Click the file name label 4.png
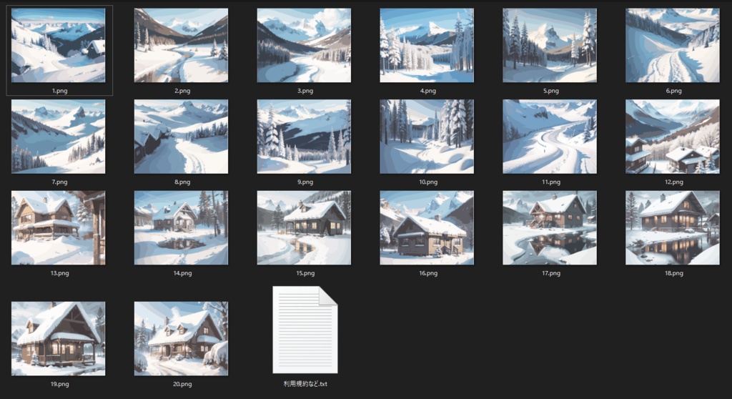 tap(428, 91)
